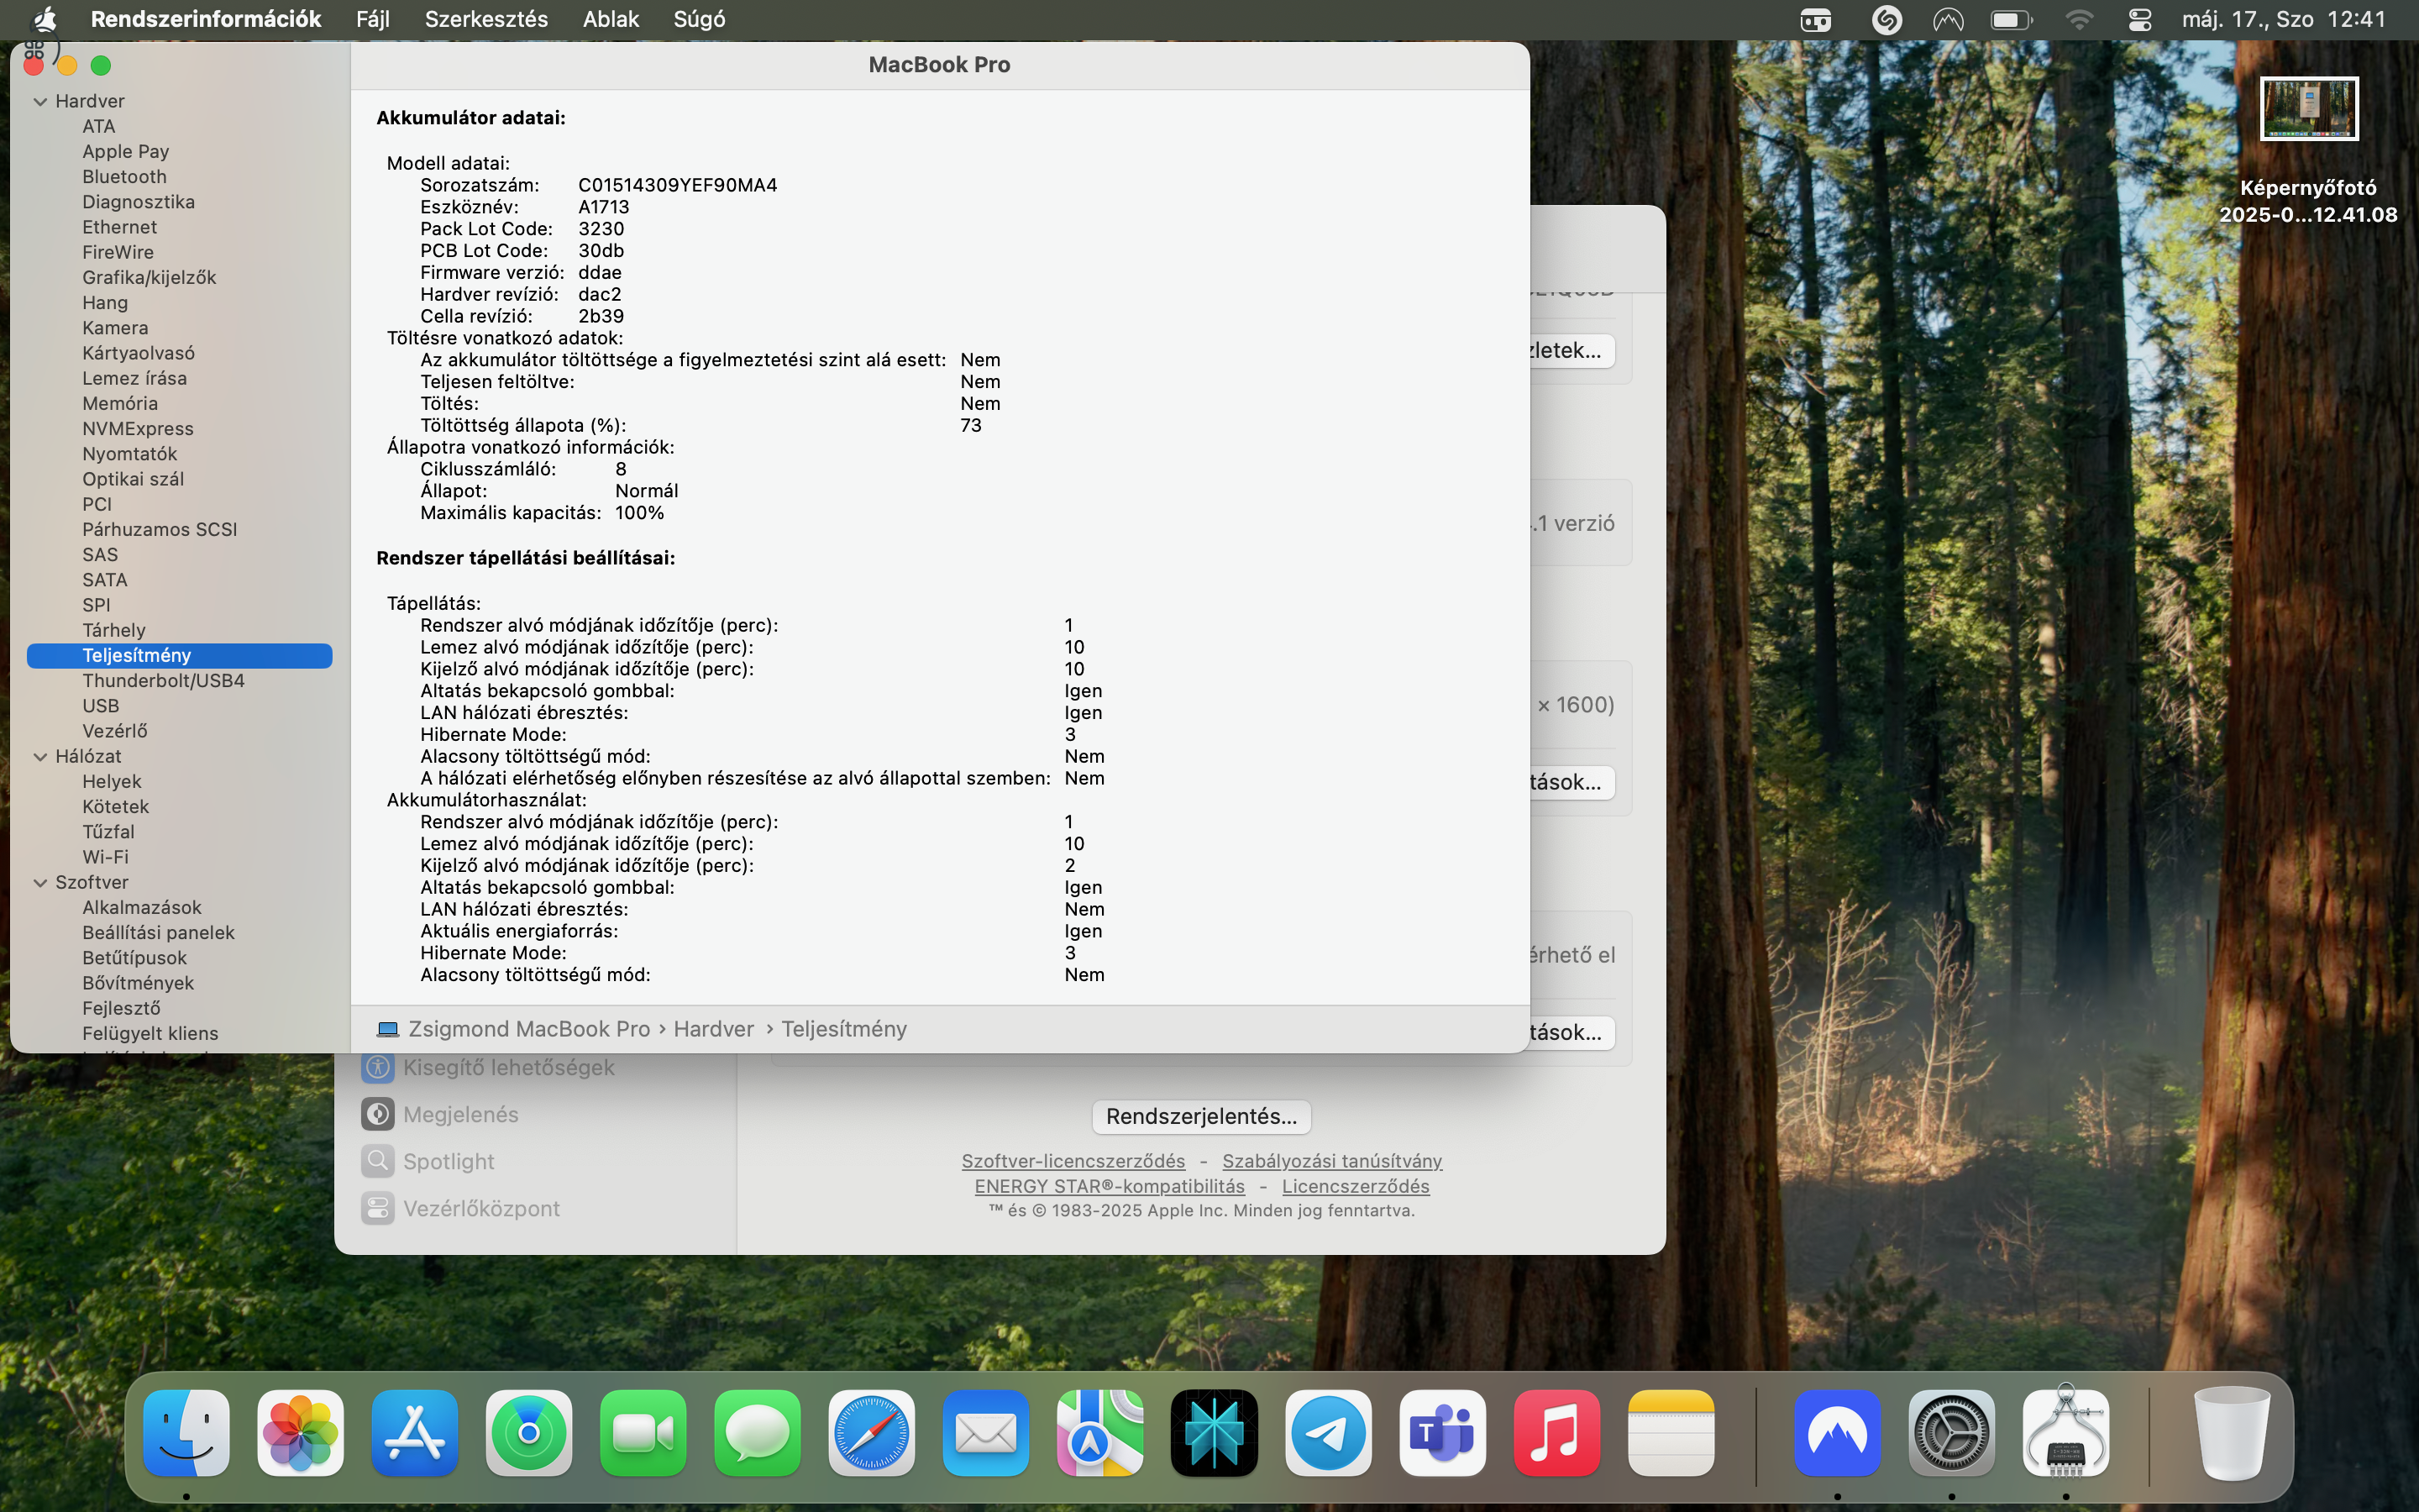Select USB in hardware list

(100, 706)
